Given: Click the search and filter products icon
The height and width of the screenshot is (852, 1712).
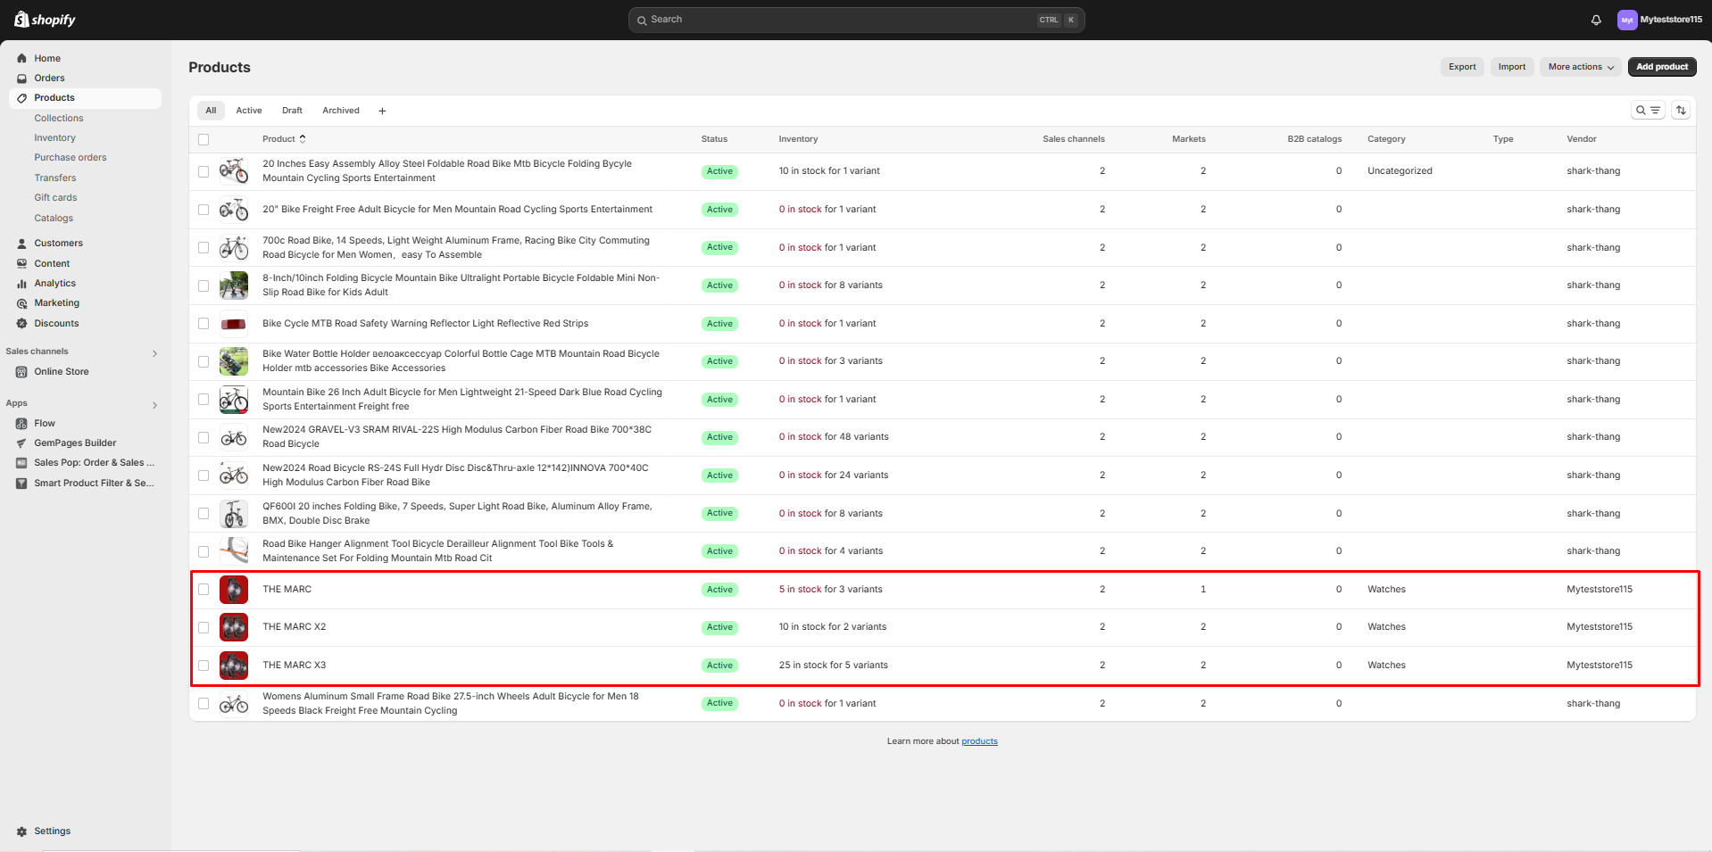Looking at the screenshot, I should point(1647,111).
